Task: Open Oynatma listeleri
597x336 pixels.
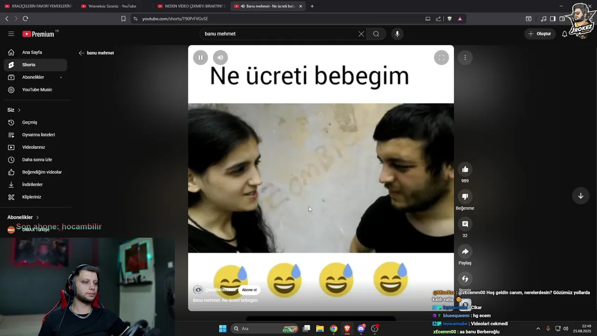Action: point(35,135)
